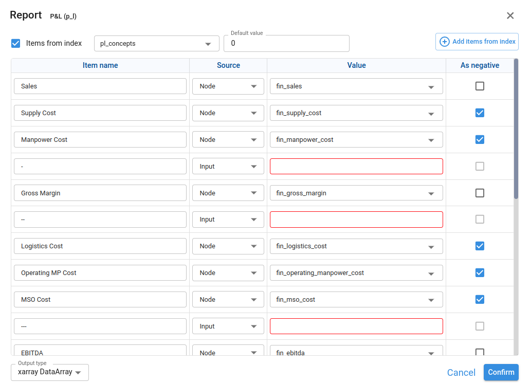Click the Default value input field
The image size is (530, 383).
286,44
